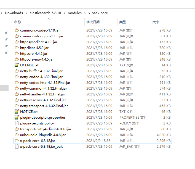The height and width of the screenshot is (169, 195).
Task: Select the file name commons-codec-1.10.jar
Action: pyautogui.click(x=40, y=30)
